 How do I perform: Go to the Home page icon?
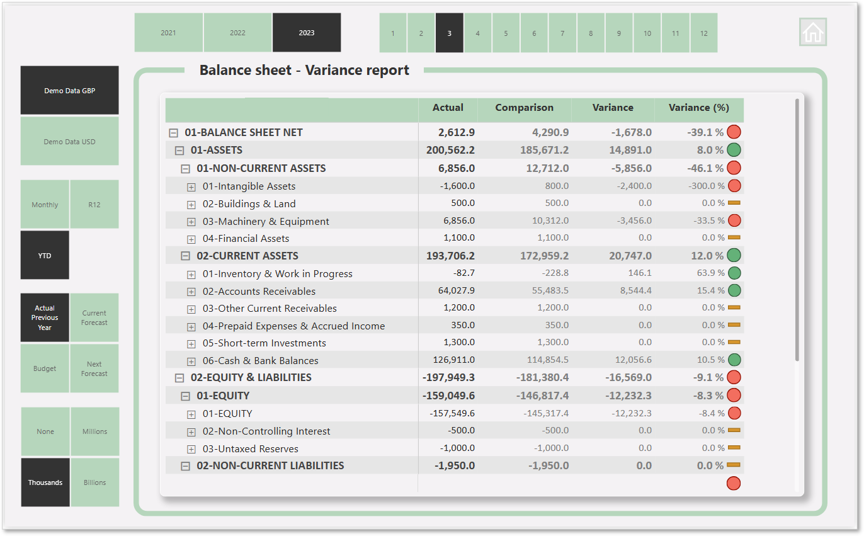pyautogui.click(x=813, y=32)
